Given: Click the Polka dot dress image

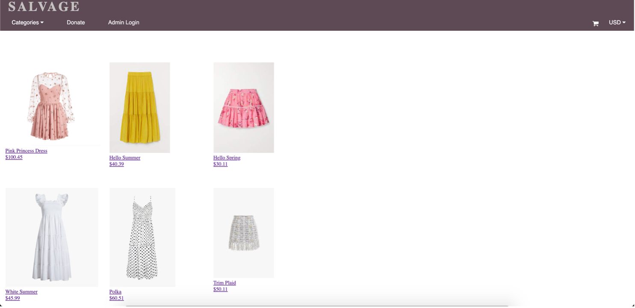Looking at the screenshot, I should [142, 237].
